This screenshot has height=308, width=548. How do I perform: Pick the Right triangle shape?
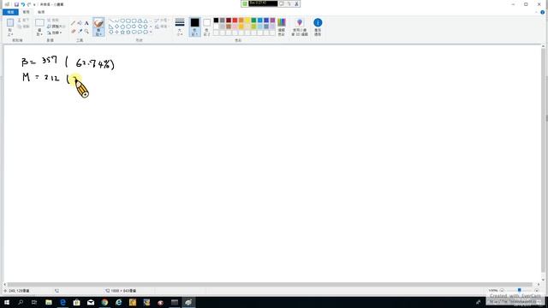(111, 27)
